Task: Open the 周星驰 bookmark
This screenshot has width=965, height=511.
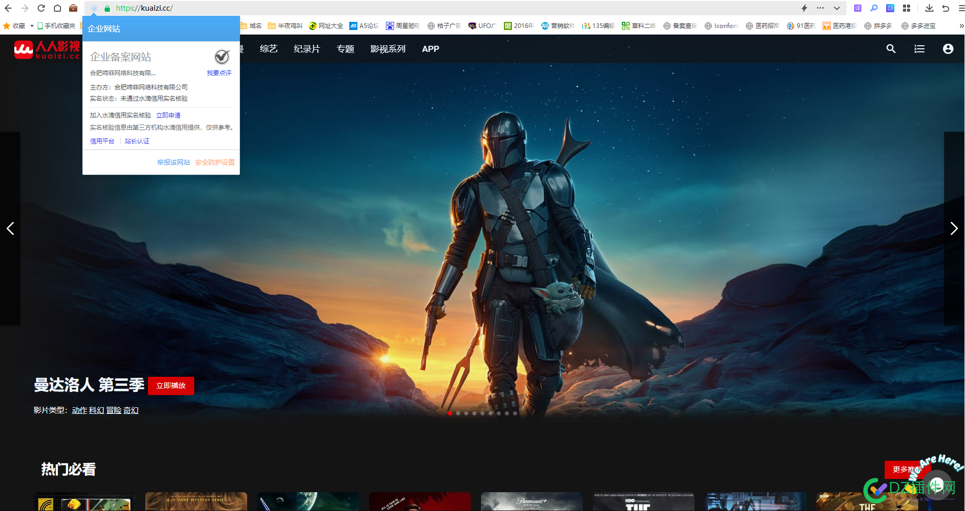Action: [403, 26]
